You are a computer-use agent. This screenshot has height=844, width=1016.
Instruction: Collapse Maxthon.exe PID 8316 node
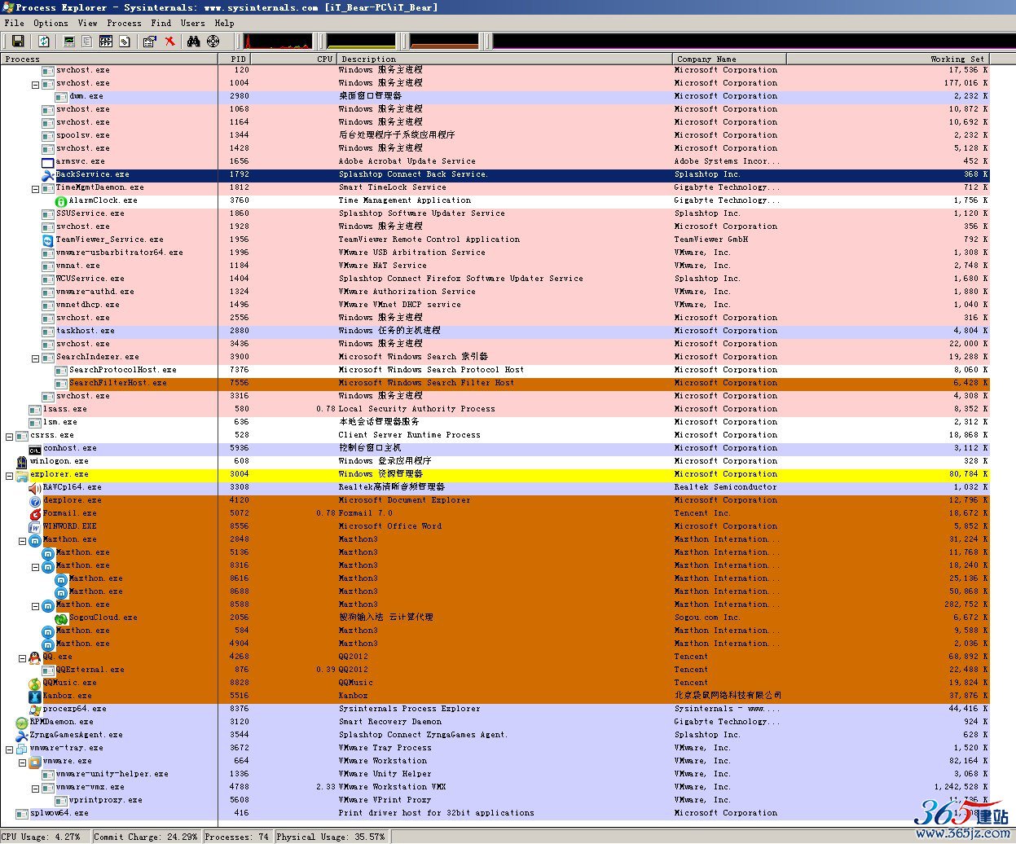click(35, 566)
